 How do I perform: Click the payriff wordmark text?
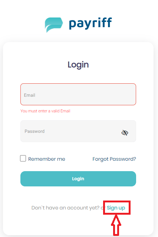tap(90, 23)
